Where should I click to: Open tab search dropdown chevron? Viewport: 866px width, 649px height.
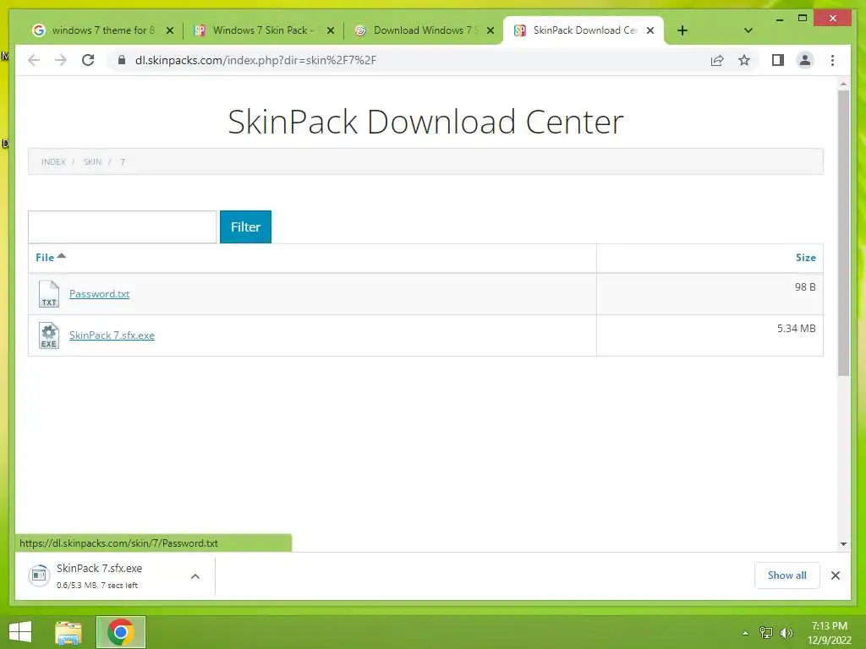pyautogui.click(x=748, y=30)
